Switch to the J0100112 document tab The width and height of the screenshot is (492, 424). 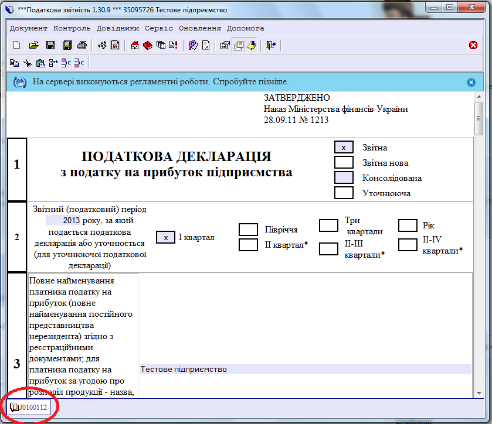(29, 407)
